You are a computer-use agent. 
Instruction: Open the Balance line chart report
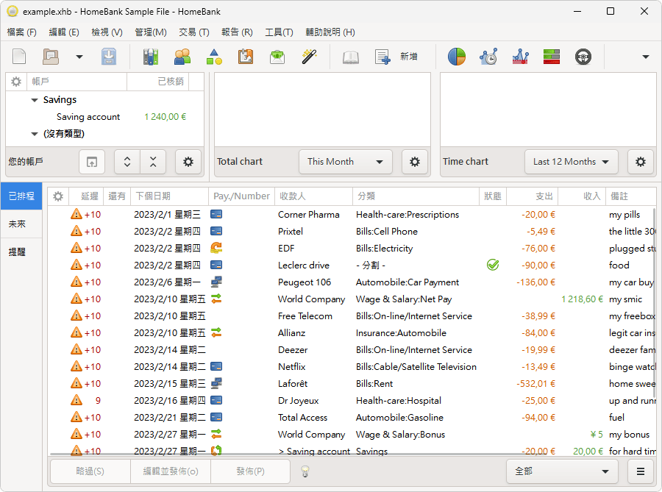[x=520, y=57]
